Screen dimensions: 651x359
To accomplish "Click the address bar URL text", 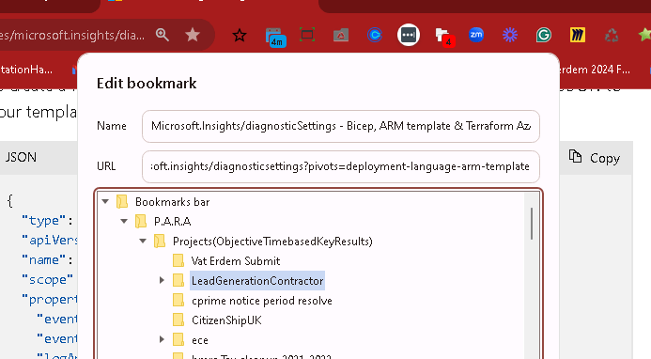I will 72,36.
